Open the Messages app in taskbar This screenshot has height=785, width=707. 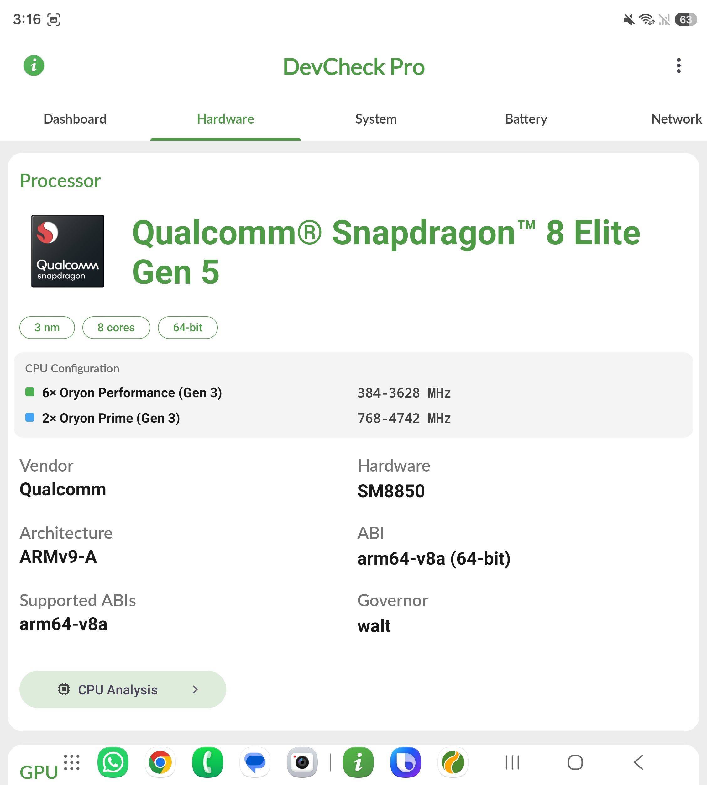255,762
